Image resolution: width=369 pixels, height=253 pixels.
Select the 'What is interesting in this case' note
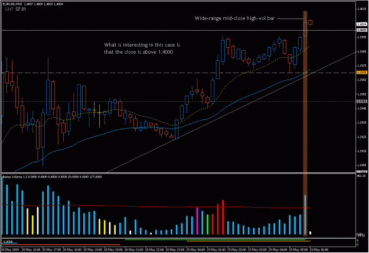point(142,48)
